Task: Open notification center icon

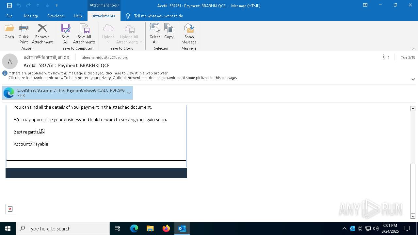Action: 407,228
